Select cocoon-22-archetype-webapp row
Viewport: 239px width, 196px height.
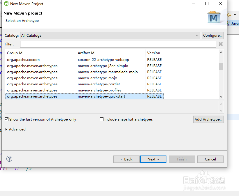click(85, 60)
